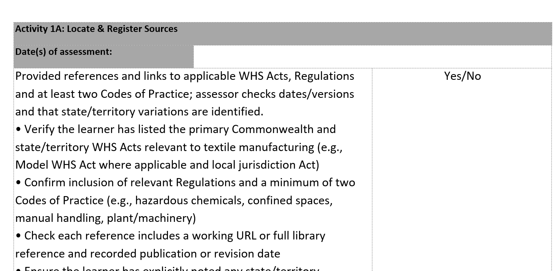Viewport: 560px width, 271px height.
Task: Place cursor in "Provided references and links" line
Action: coord(98,76)
